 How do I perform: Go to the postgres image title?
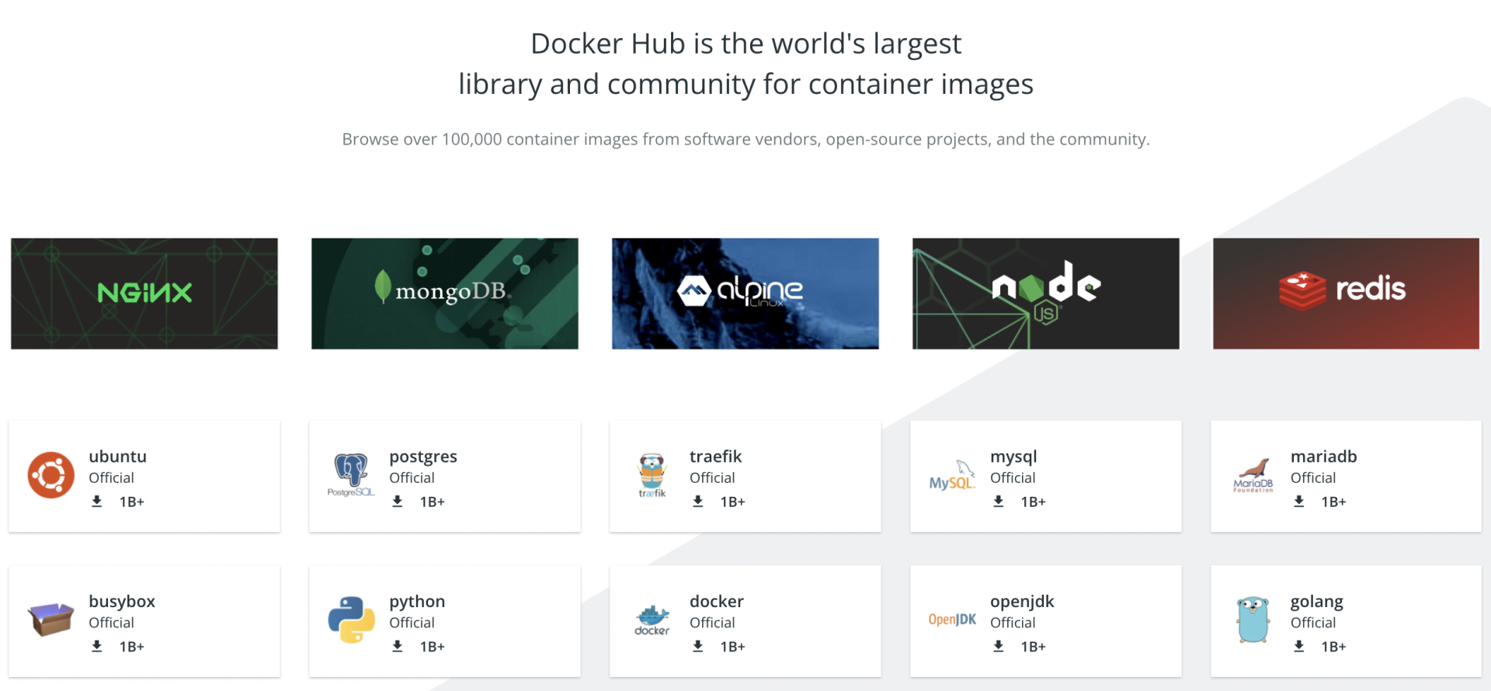[423, 457]
